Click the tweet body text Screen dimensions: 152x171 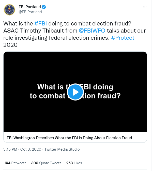point(74,34)
